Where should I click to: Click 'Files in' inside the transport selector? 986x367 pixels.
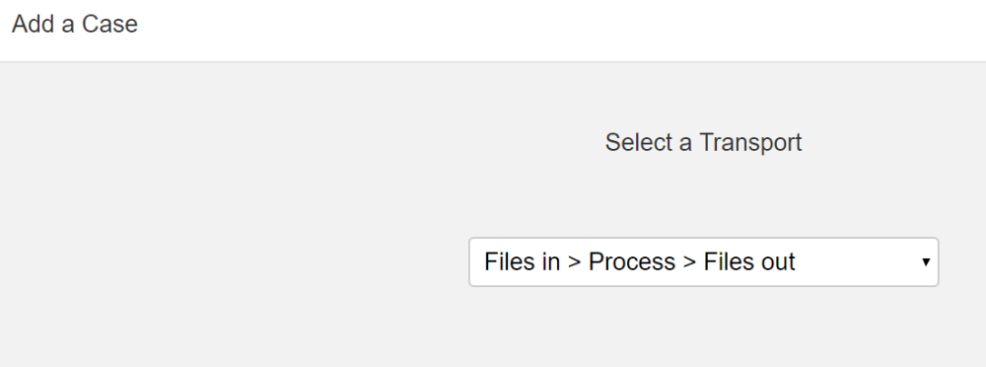(x=522, y=261)
